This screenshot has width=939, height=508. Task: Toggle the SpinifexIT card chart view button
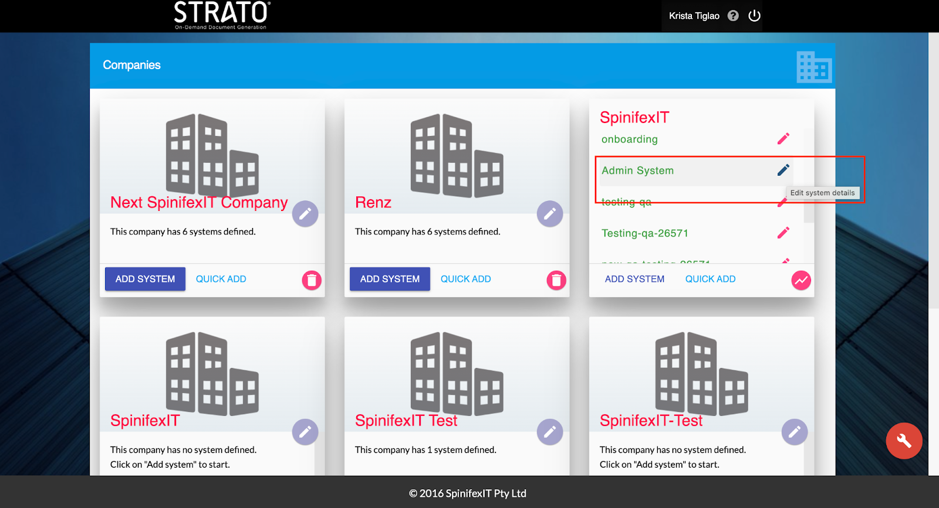801,280
